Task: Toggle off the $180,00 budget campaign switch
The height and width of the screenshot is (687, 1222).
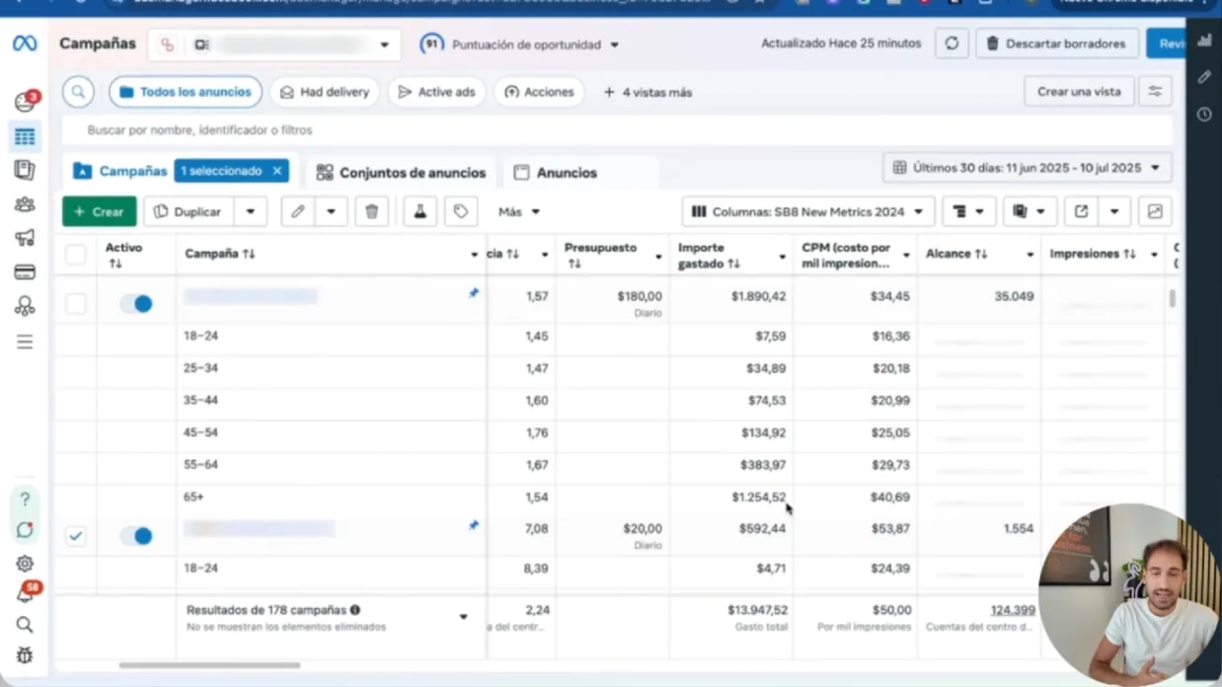Action: click(x=136, y=304)
